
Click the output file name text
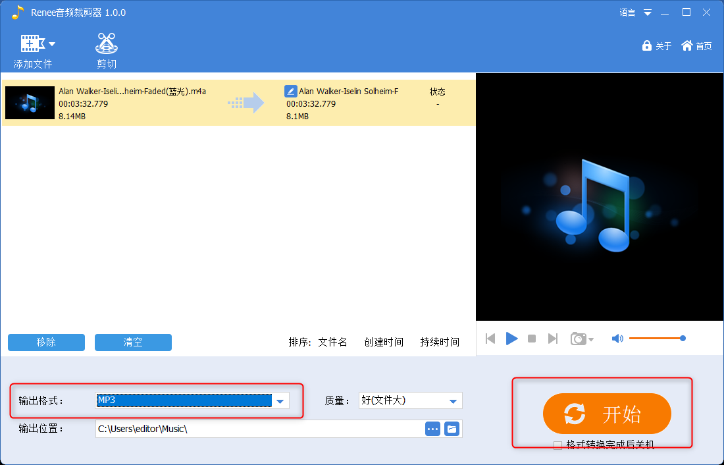click(349, 91)
